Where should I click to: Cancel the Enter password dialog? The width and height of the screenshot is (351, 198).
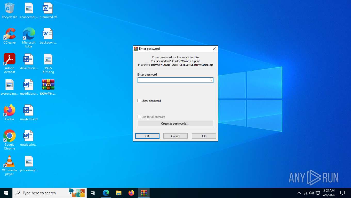tap(176, 136)
